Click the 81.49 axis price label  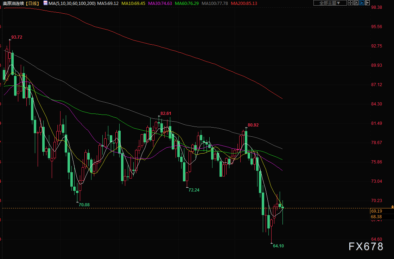[x=376, y=123]
